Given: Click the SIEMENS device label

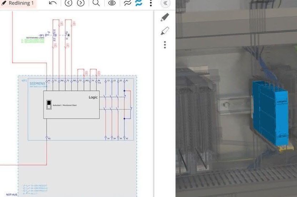Looking at the screenshot, I should [x=37, y=84].
